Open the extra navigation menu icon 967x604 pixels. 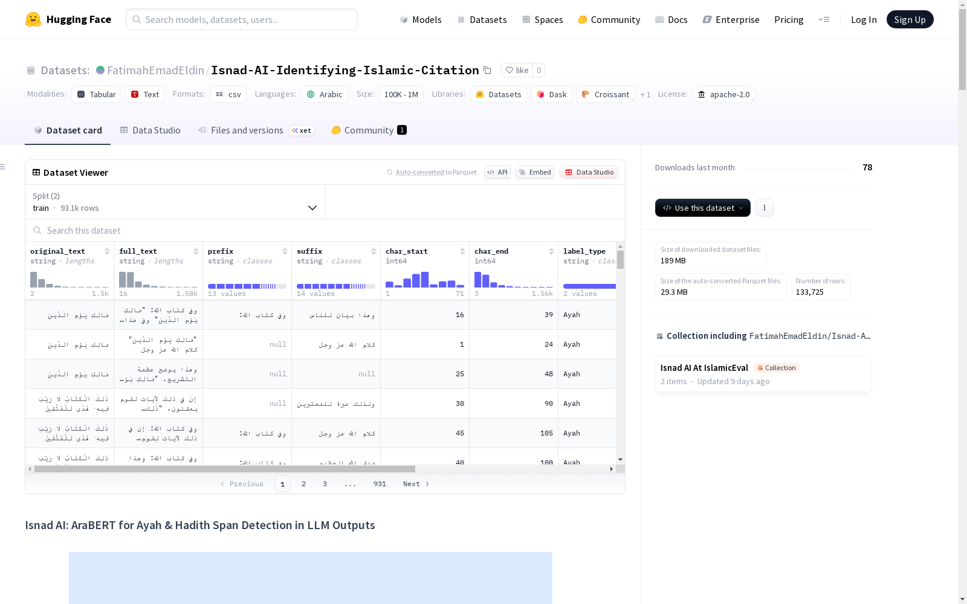(824, 19)
